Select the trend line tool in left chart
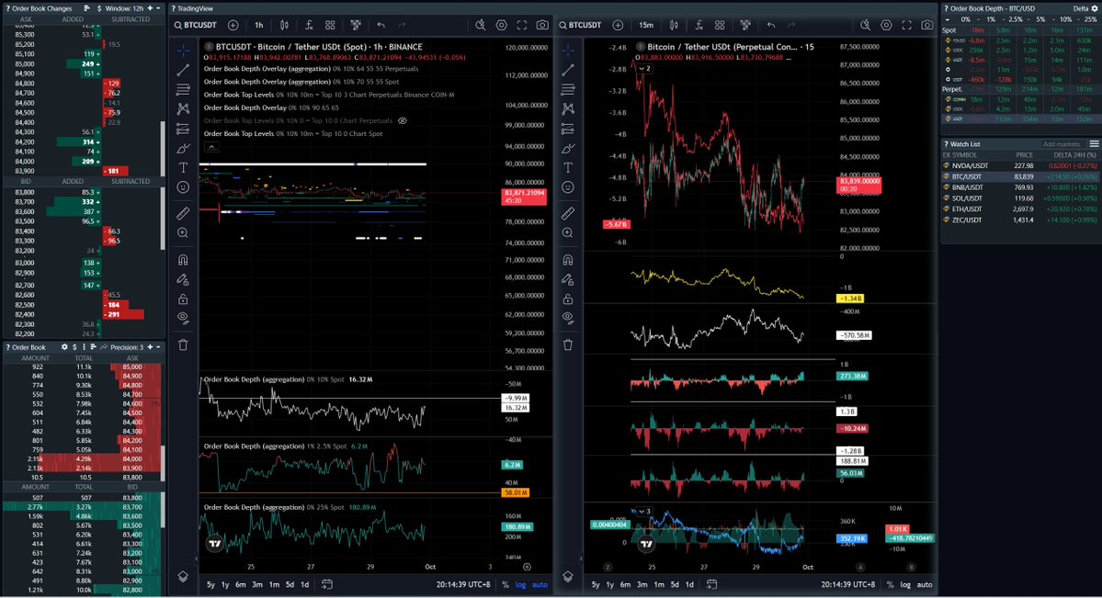Screen dimensions: 1102x598 (x=183, y=70)
